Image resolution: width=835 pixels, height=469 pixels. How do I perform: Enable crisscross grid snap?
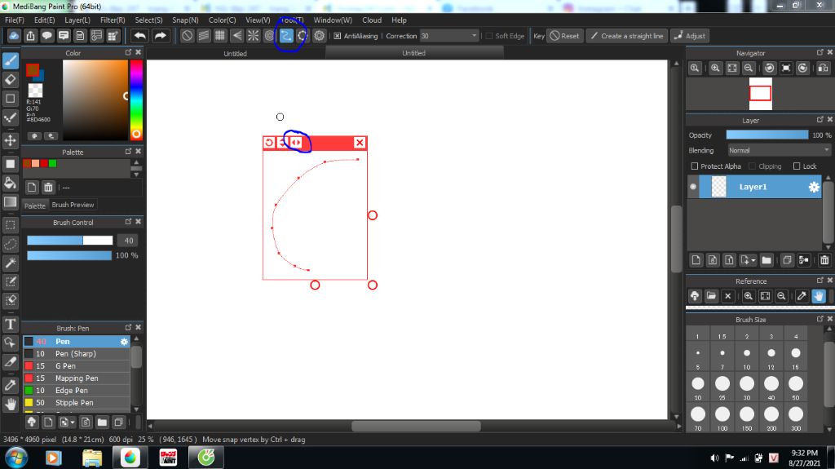[x=220, y=36]
